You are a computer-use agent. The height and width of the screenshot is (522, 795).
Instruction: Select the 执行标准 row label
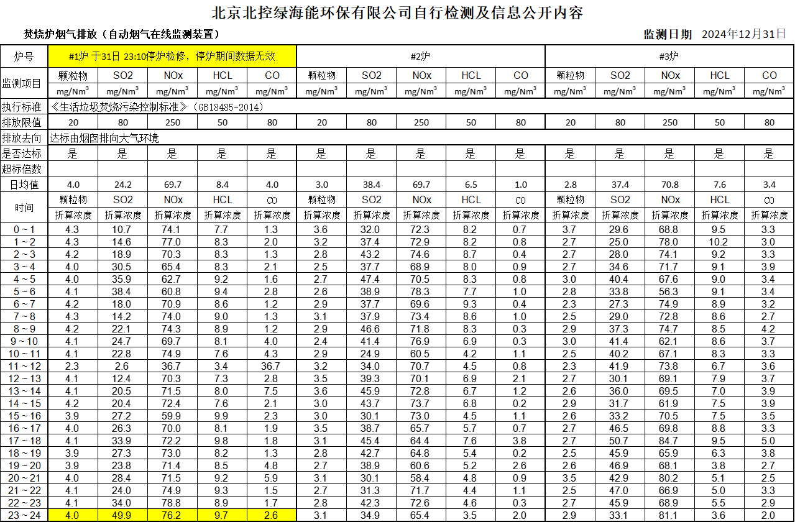coord(24,107)
